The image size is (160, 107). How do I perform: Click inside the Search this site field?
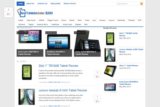128,4
